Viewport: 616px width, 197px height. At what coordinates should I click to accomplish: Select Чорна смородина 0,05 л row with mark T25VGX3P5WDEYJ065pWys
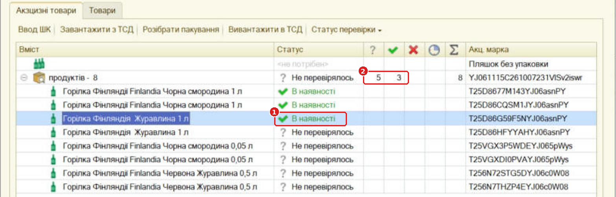[x=306, y=146]
